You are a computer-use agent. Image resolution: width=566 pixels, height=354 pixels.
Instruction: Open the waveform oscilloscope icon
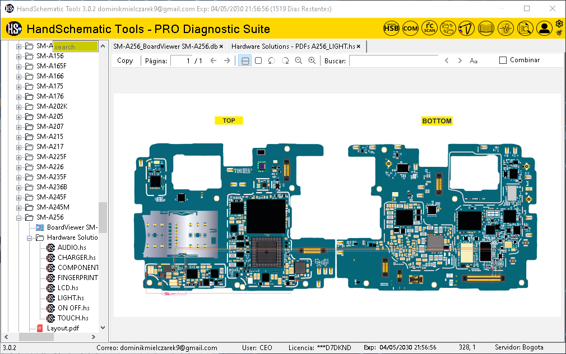(505, 28)
